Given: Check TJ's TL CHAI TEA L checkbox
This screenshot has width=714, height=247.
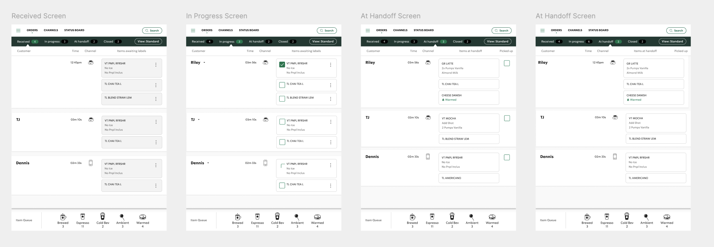Looking at the screenshot, I should pos(282,142).
